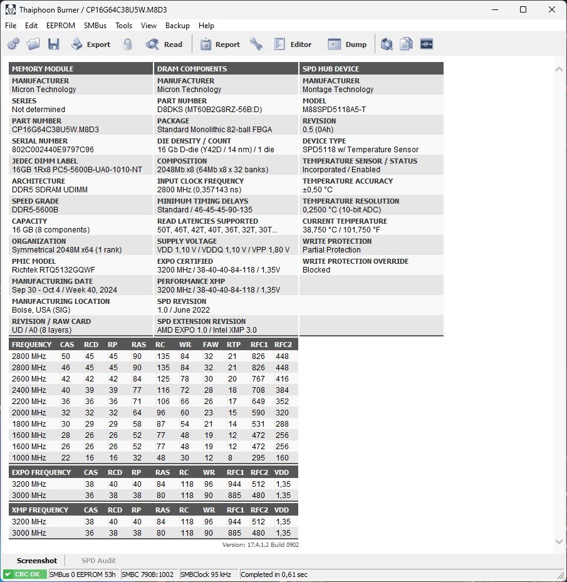This screenshot has height=582, width=567.
Task: Click the magnifier search icon in toolbar
Action: point(387,44)
